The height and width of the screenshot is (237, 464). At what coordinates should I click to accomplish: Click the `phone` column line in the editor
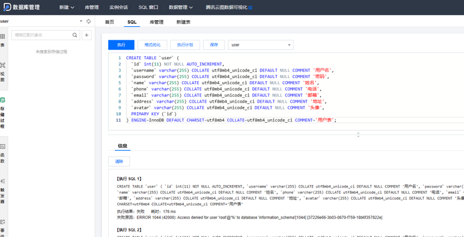(226, 89)
